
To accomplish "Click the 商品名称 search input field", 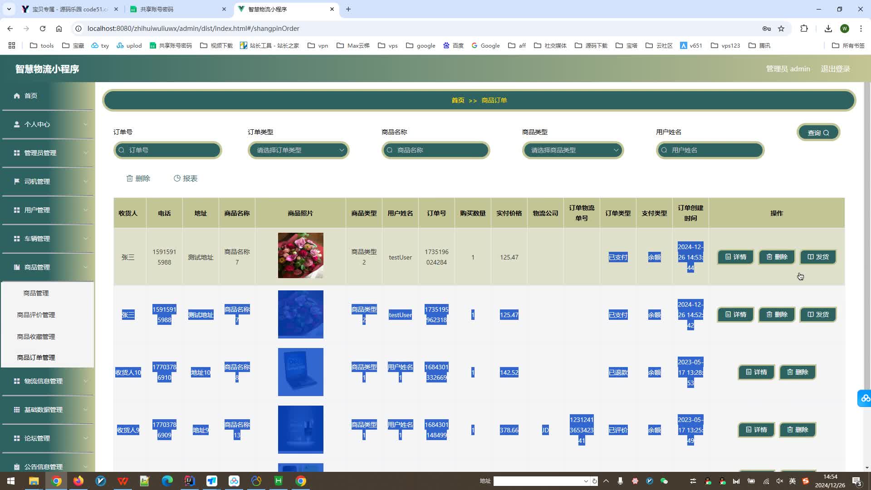I will pyautogui.click(x=435, y=150).
